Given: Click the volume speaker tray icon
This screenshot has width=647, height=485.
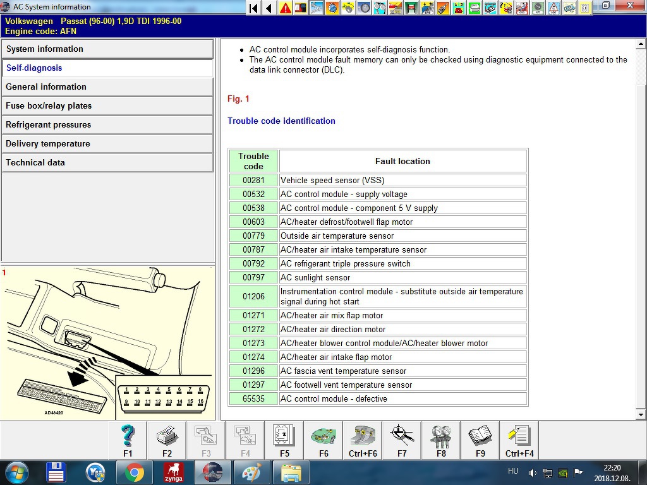Looking at the screenshot, I should click(533, 472).
